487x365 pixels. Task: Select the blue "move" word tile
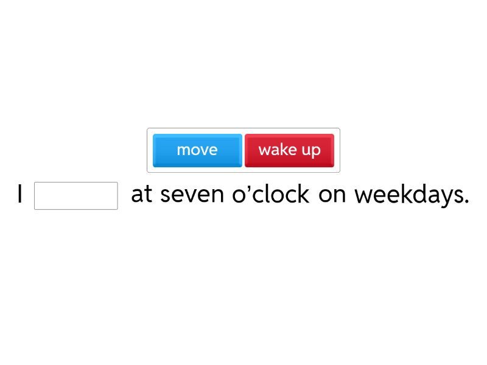(x=197, y=150)
